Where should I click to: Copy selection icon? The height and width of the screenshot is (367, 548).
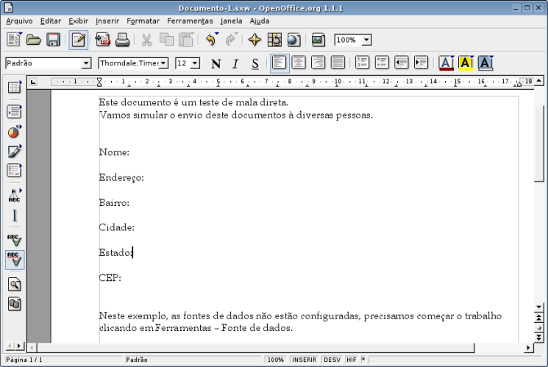tap(166, 40)
